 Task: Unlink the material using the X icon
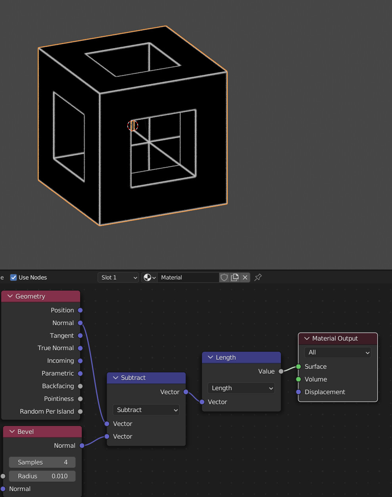245,277
